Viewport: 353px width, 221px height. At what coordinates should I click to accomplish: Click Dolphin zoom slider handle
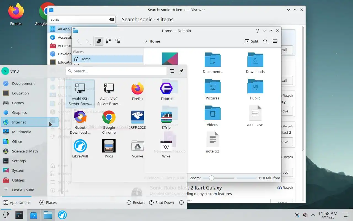[x=212, y=178]
